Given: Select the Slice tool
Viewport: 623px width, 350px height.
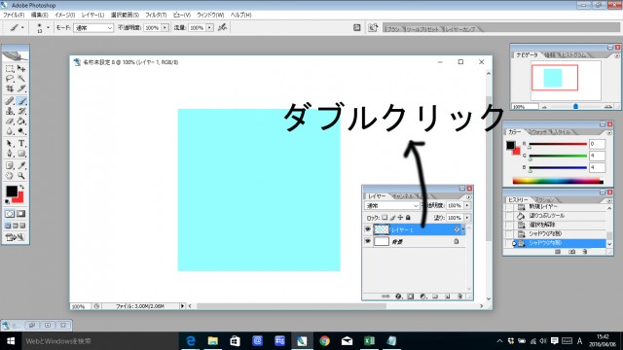Looking at the screenshot, I should [x=21, y=88].
